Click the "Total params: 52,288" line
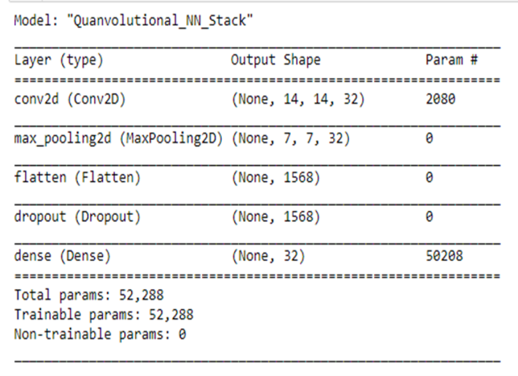The width and height of the screenshot is (518, 376). pos(89,294)
